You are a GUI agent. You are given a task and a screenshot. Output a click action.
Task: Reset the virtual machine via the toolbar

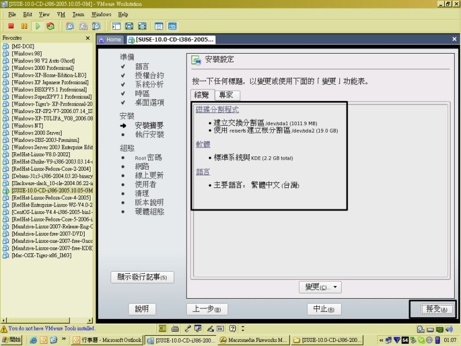point(51,26)
